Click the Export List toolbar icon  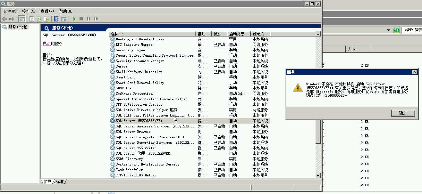46,19
